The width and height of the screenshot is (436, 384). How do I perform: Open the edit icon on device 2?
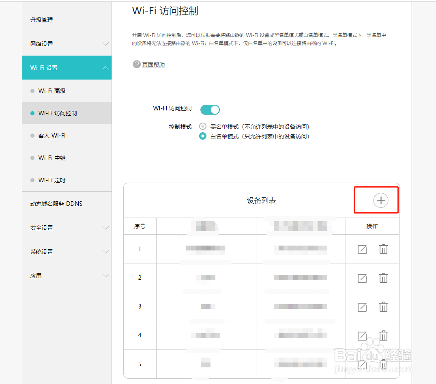tap(362, 278)
